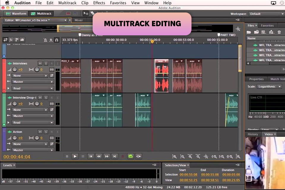Mute the Interviews track
Screen dimensions: 285x190
pyautogui.click(x=40, y=63)
